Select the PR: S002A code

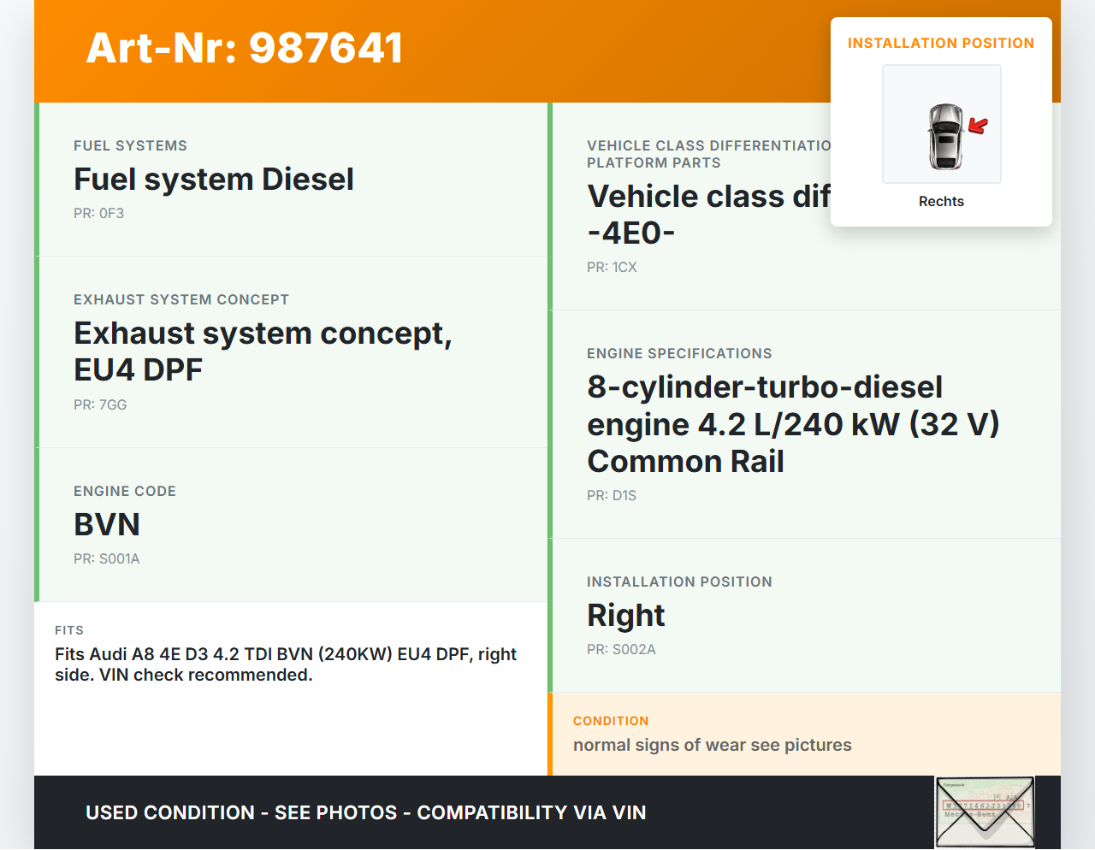click(x=621, y=649)
